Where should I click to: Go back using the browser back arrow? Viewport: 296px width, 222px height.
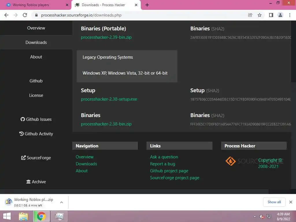(6, 15)
